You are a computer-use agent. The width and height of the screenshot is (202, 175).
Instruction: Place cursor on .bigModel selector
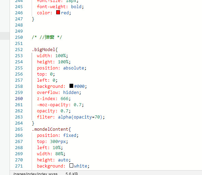[x=44, y=50]
